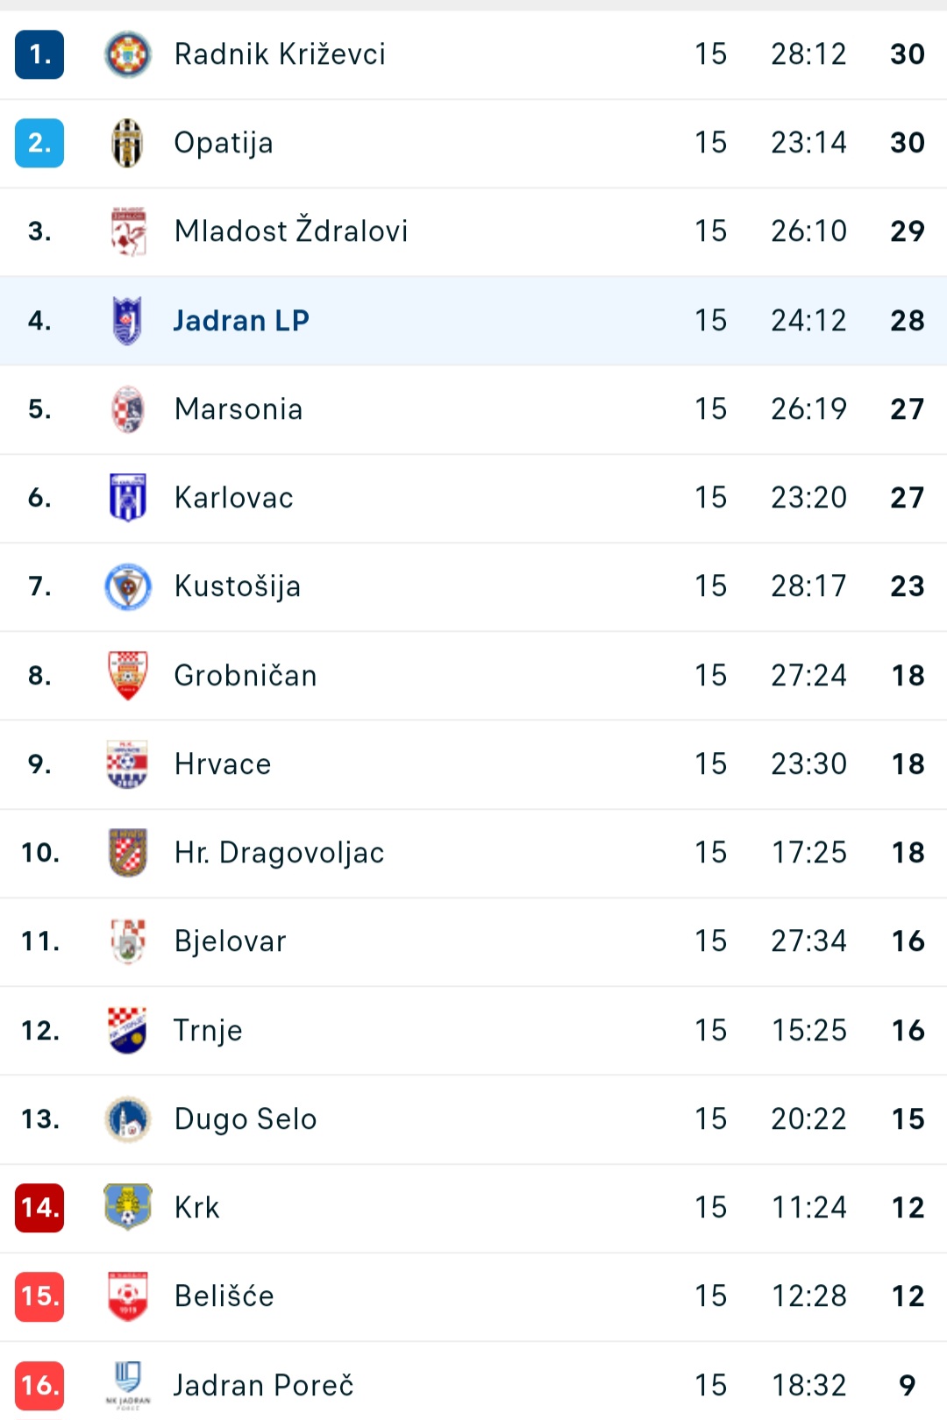947x1420 pixels.
Task: Select the Trnje team name
Action: [208, 1031]
